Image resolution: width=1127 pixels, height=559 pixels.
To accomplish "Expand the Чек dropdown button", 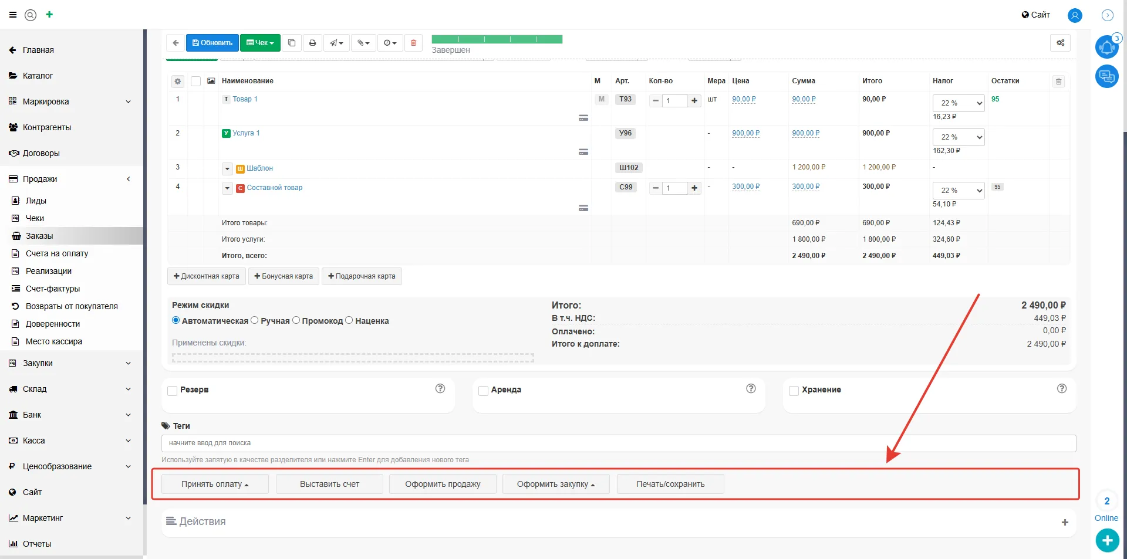I will 260,43.
